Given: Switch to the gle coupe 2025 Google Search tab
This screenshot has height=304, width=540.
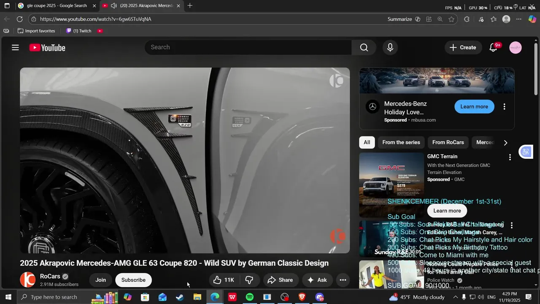Looking at the screenshot, I should 57,6.
